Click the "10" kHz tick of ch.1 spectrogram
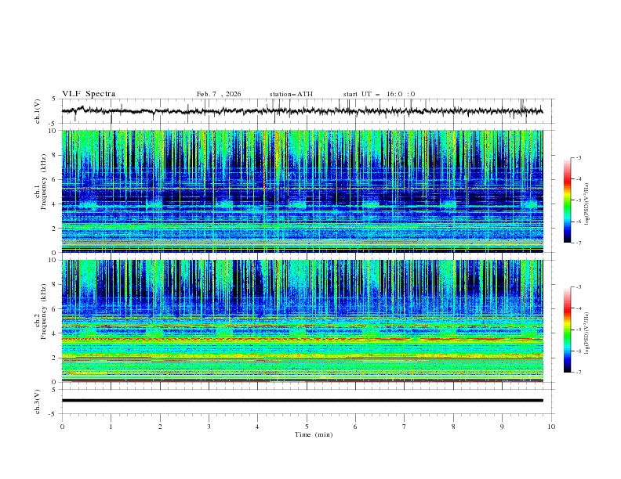Image resolution: width=621 pixels, height=479 pixels. [54, 131]
